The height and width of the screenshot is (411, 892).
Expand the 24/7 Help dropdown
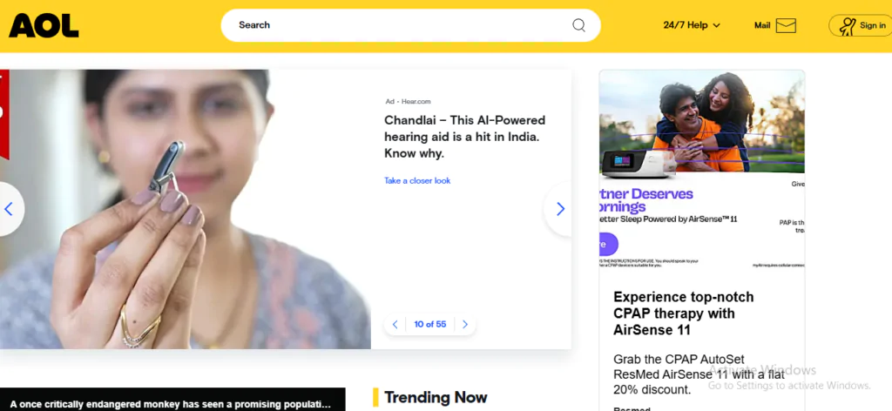pos(685,25)
